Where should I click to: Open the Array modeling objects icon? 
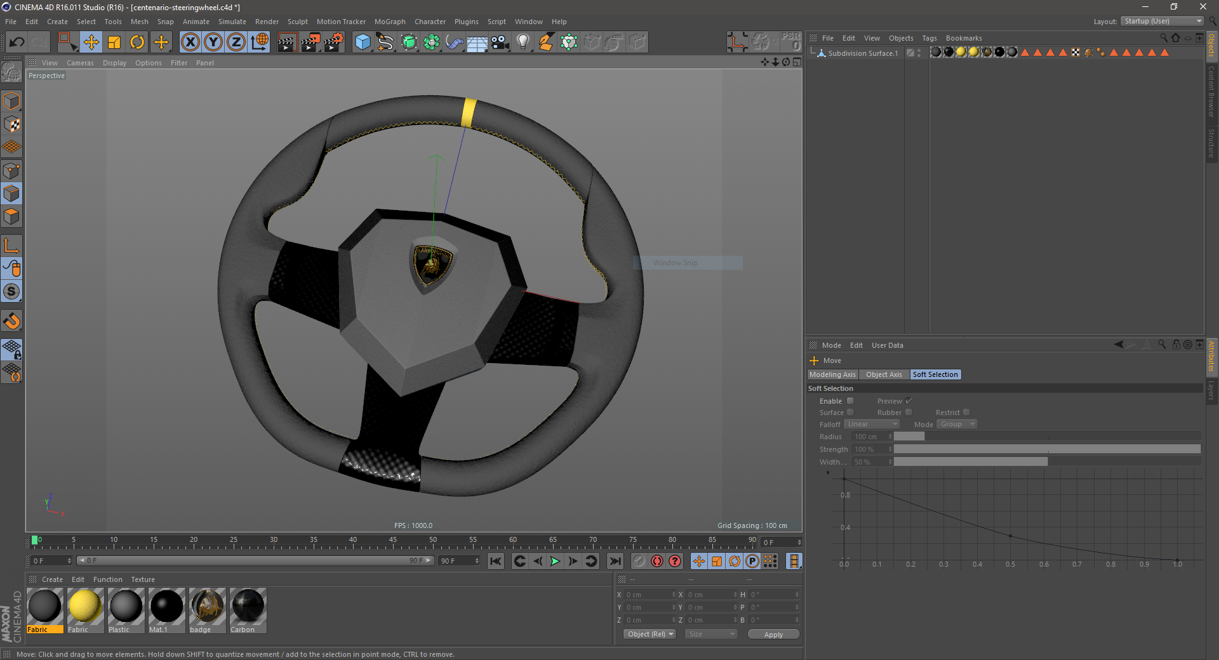pyautogui.click(x=432, y=43)
